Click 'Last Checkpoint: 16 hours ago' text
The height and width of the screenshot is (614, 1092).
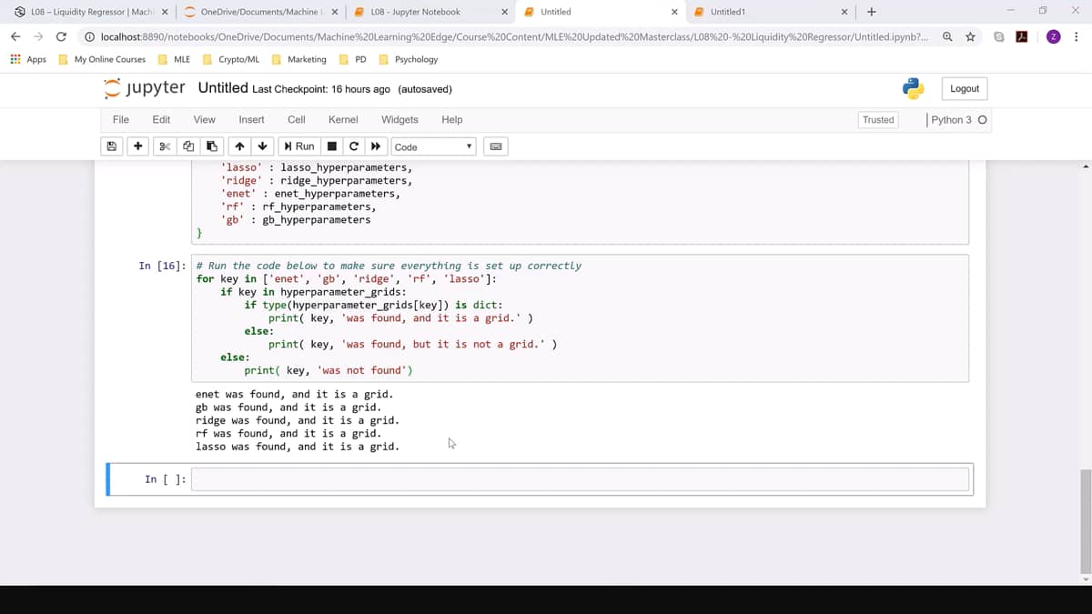pyautogui.click(x=321, y=89)
